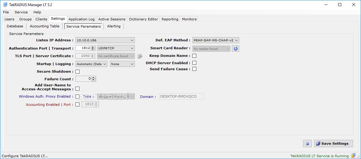Open Listen IP Address dropdown
361x159 pixels.
(105, 40)
